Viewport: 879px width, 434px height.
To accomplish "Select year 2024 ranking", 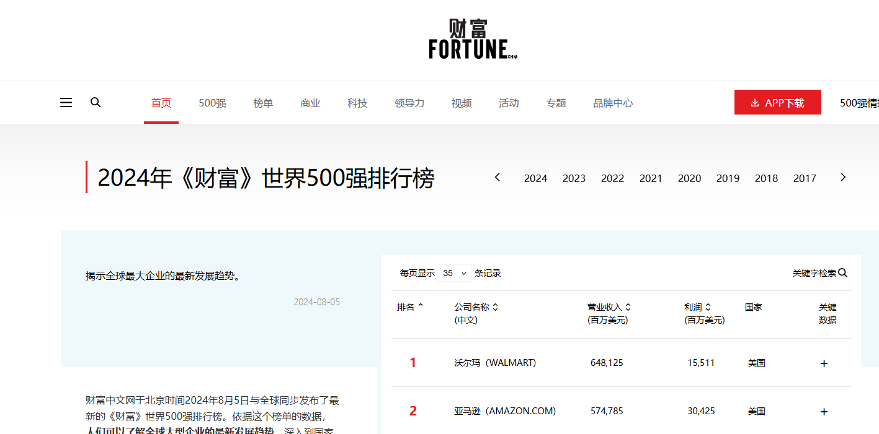I will [x=535, y=178].
